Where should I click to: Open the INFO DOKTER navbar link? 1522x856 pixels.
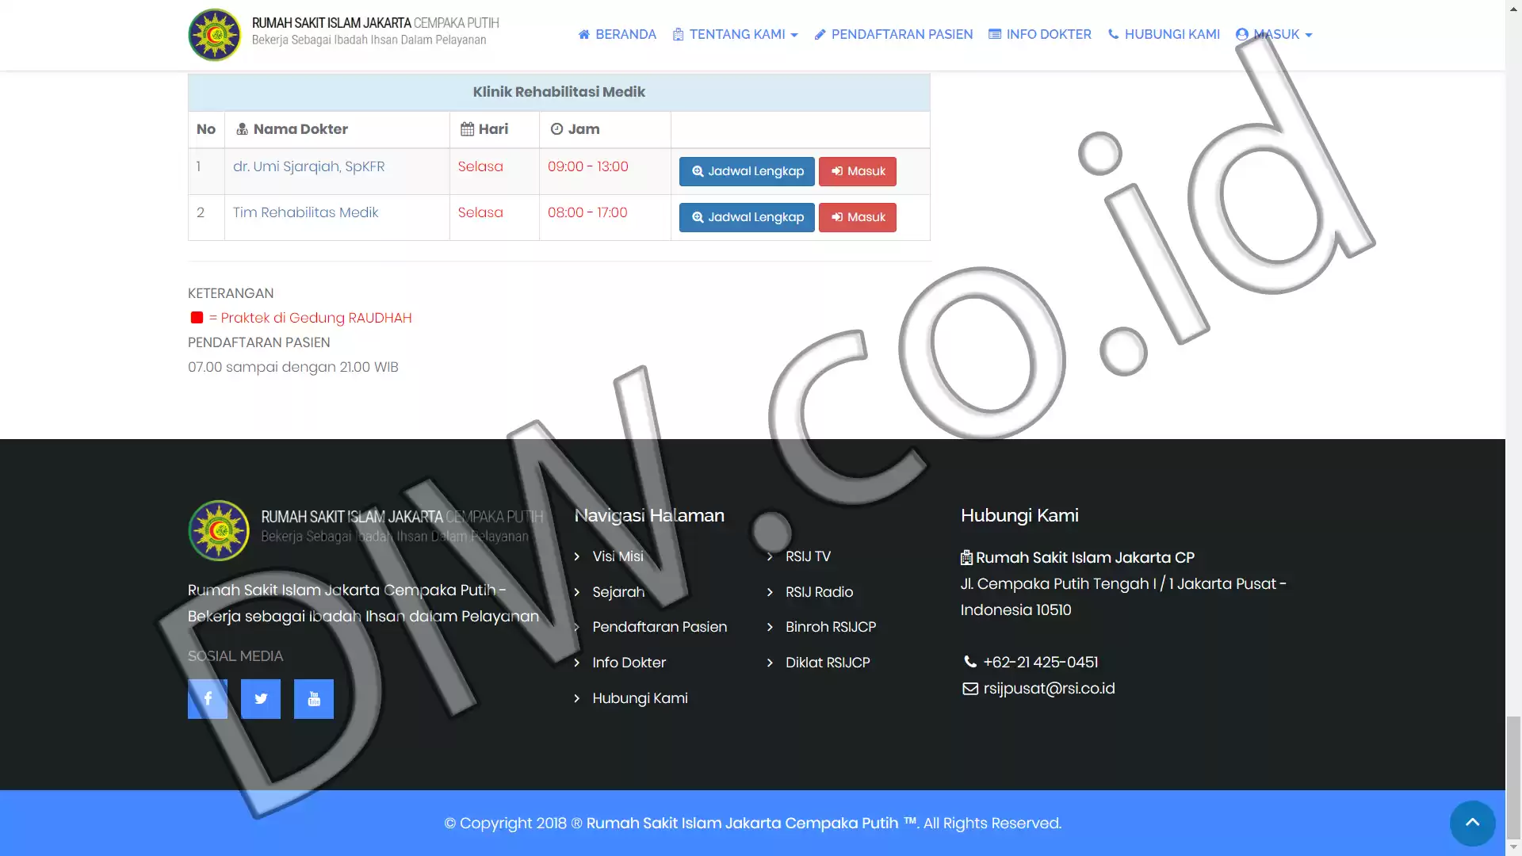[x=1039, y=34]
